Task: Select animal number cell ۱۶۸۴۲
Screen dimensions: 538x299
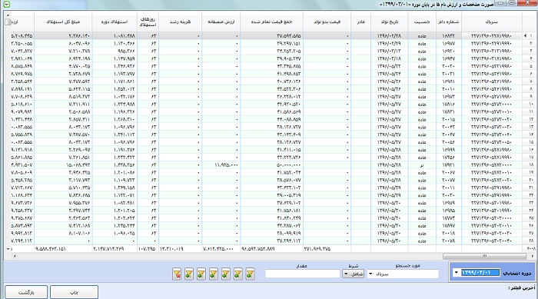Action: tap(449, 35)
